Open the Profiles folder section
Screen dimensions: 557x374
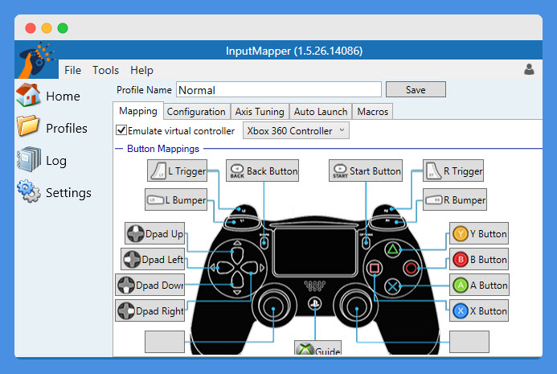52,128
